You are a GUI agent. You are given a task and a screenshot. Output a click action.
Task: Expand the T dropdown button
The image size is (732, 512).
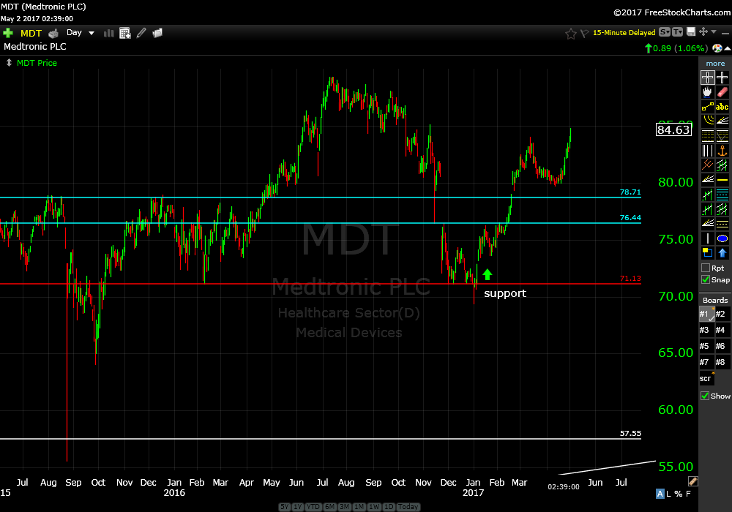[677, 32]
